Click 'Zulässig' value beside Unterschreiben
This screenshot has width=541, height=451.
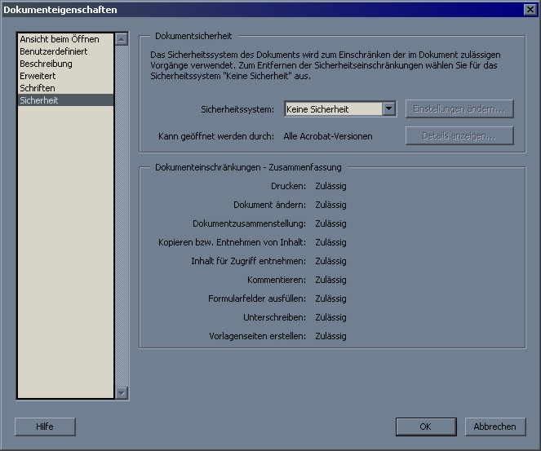(x=330, y=317)
